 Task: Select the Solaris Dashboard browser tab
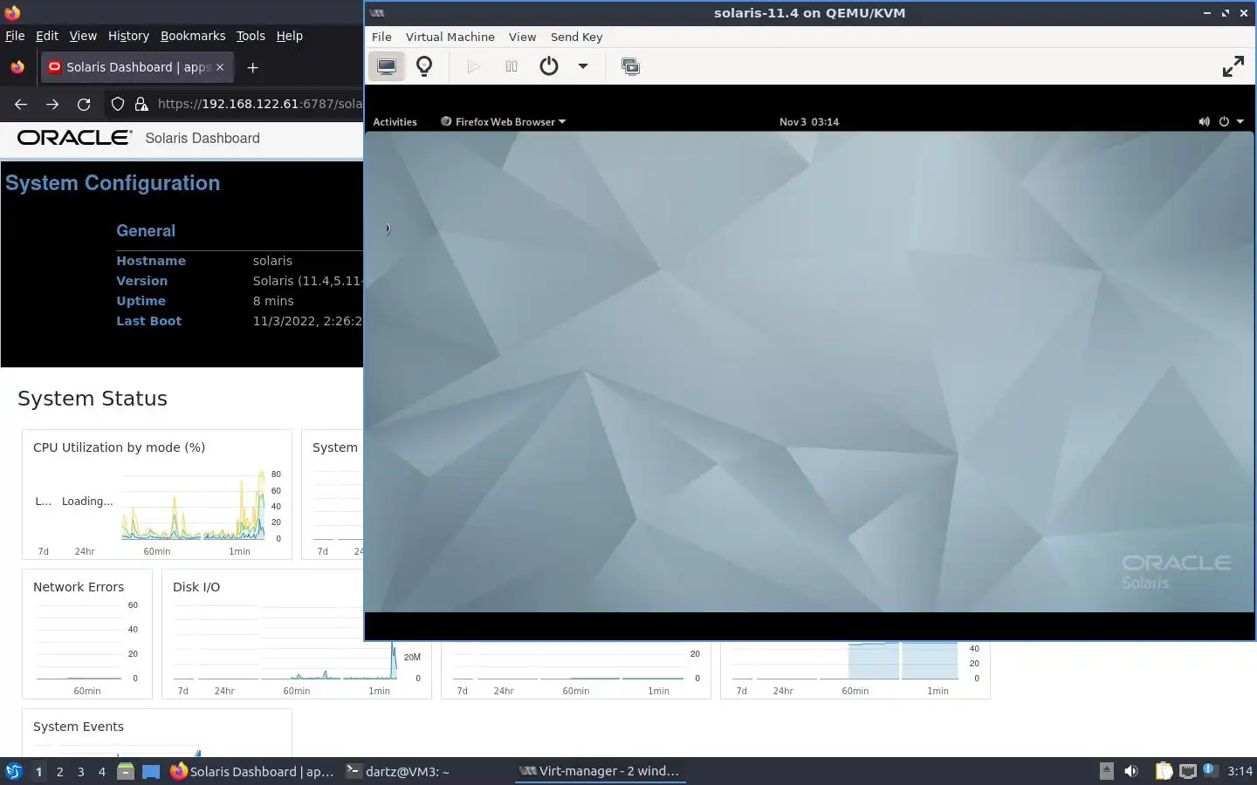tap(137, 67)
